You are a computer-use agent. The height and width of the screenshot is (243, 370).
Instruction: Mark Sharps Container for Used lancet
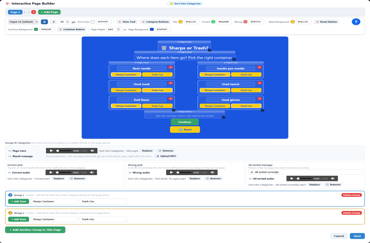pos(215,90)
